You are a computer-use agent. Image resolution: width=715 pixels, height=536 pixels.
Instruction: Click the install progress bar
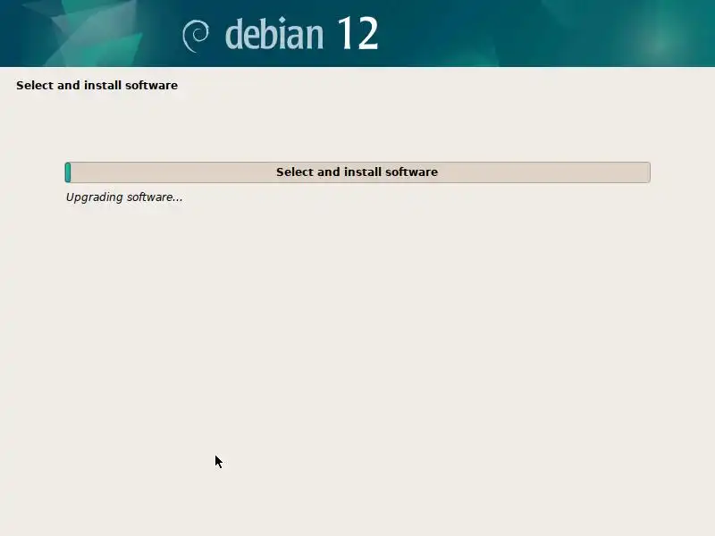[357, 172]
